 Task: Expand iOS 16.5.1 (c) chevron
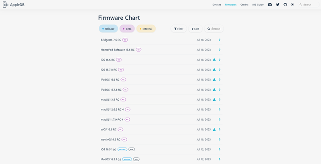219,150
